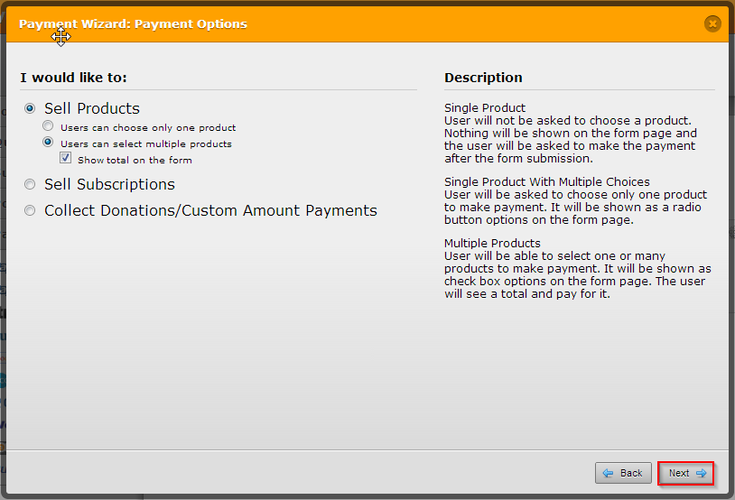Pick the Collect Donations/Custom Amount Payments radio

tap(30, 210)
